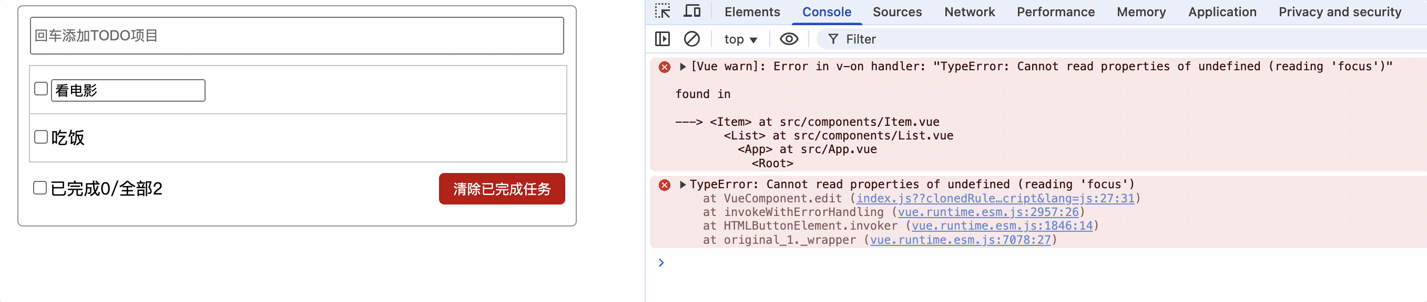Click the console prompt chevron
This screenshot has width=1427, height=302.
point(661,263)
